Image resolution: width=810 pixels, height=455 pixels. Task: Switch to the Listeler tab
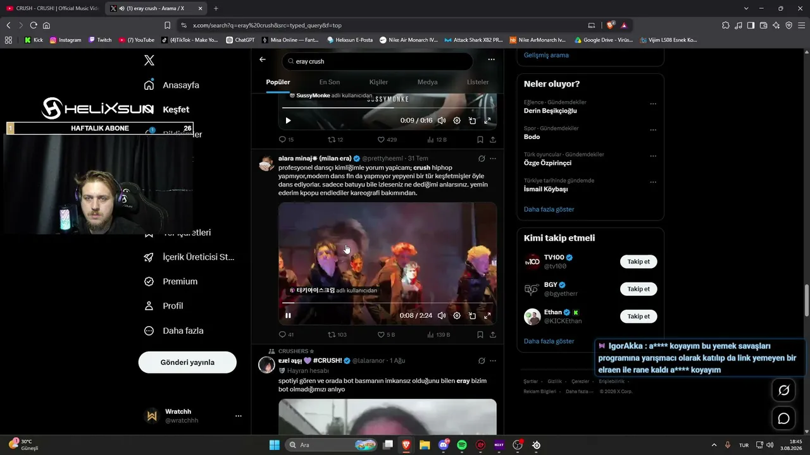click(x=478, y=82)
